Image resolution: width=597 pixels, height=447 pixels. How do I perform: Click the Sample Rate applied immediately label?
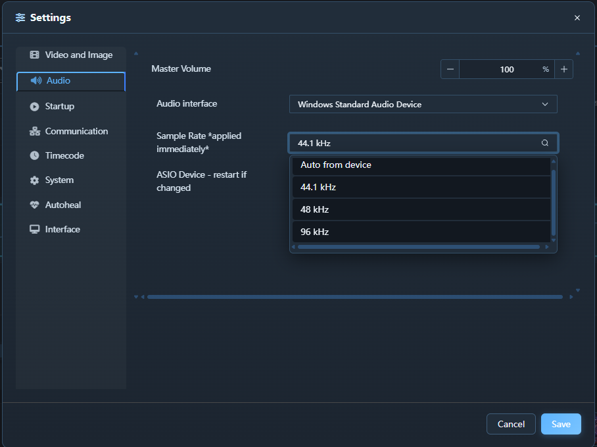pos(199,142)
